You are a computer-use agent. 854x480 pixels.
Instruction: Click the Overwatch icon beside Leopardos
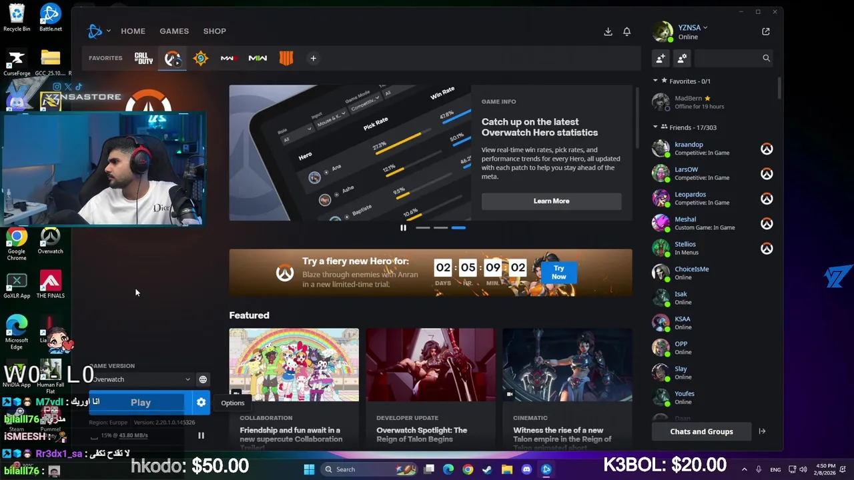coord(767,199)
